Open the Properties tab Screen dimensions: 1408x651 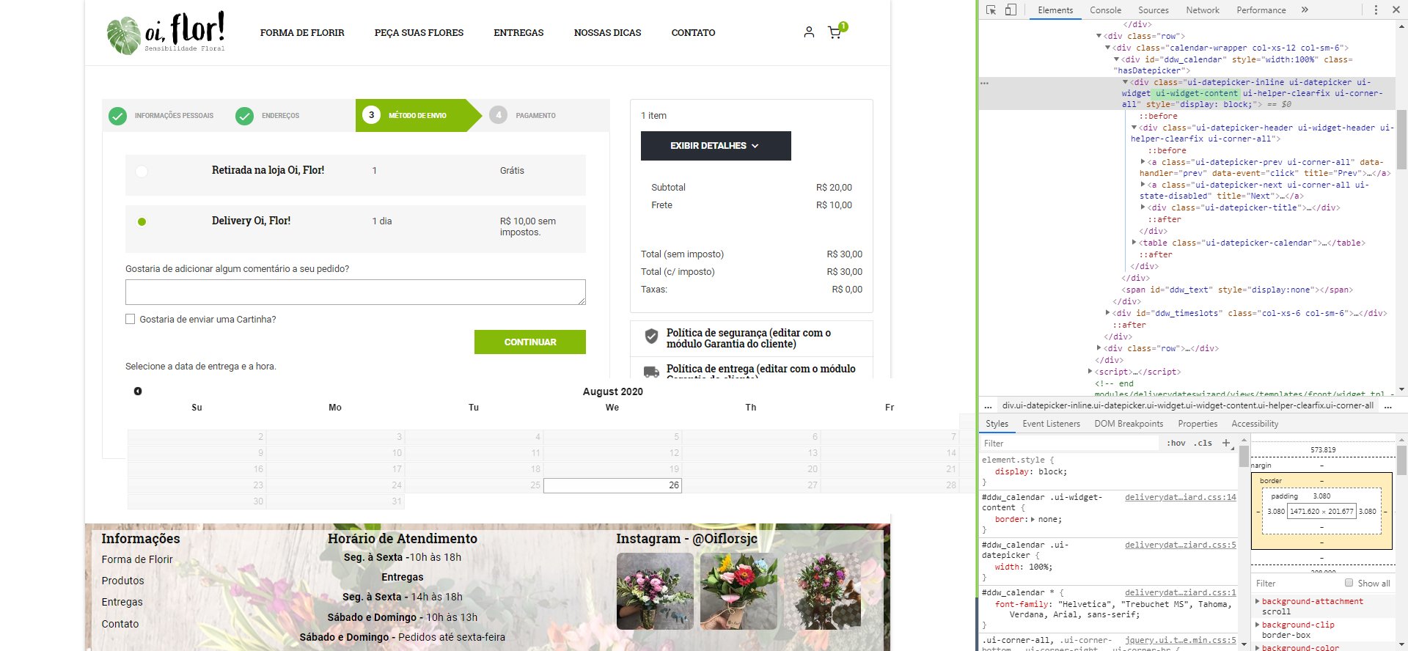pyautogui.click(x=1198, y=424)
